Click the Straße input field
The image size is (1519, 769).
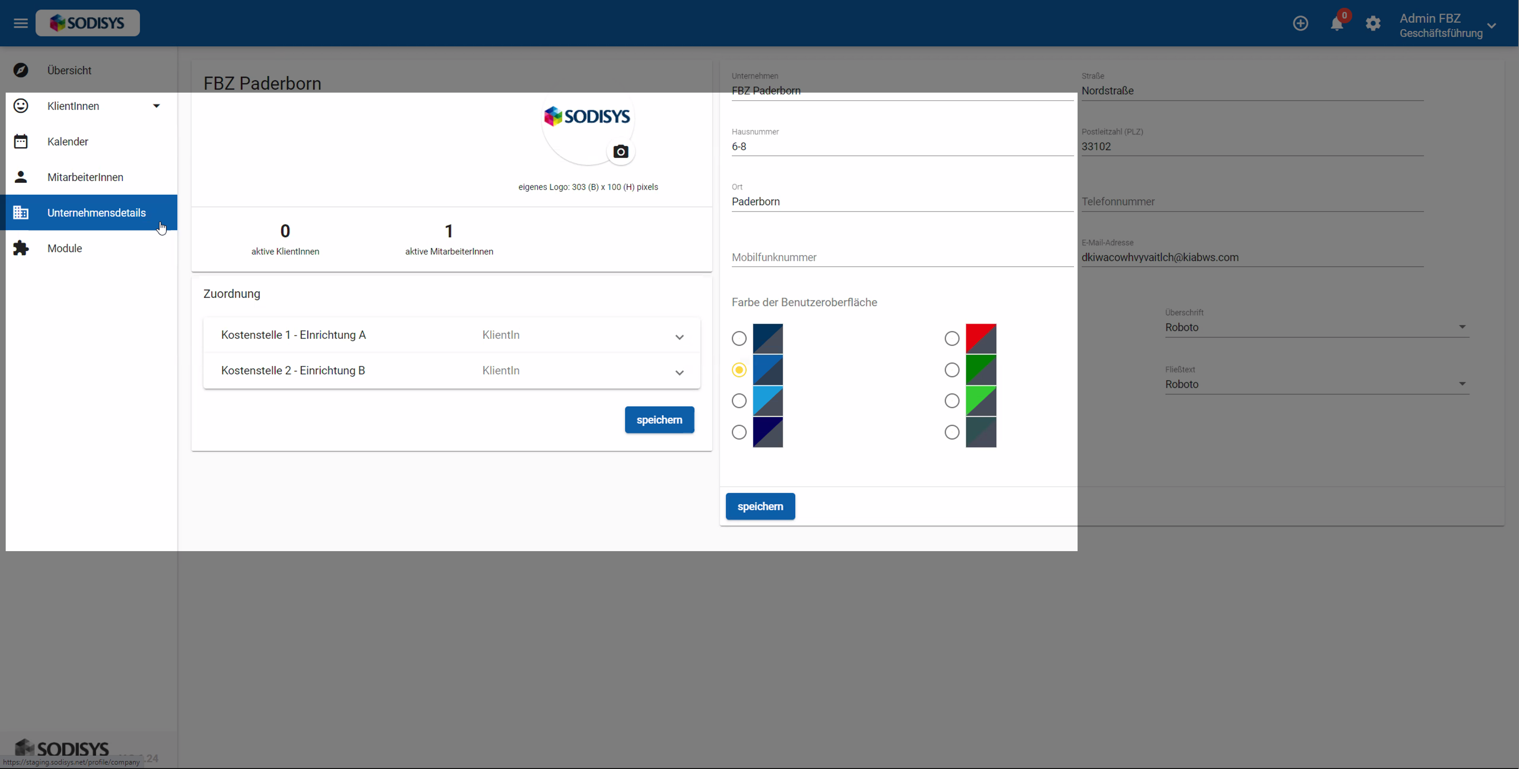click(x=1253, y=91)
